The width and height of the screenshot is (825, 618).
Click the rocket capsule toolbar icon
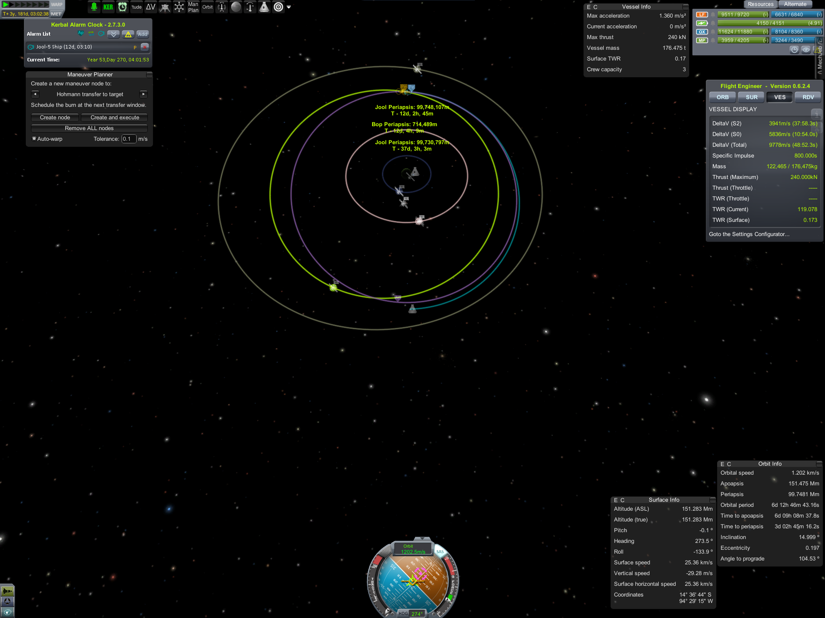tap(264, 7)
